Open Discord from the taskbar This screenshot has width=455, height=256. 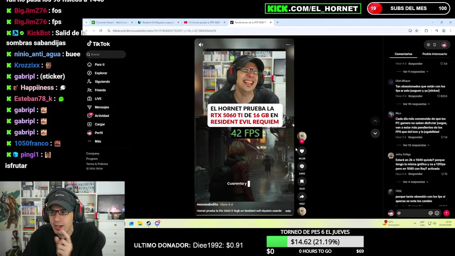pyautogui.click(x=157, y=223)
